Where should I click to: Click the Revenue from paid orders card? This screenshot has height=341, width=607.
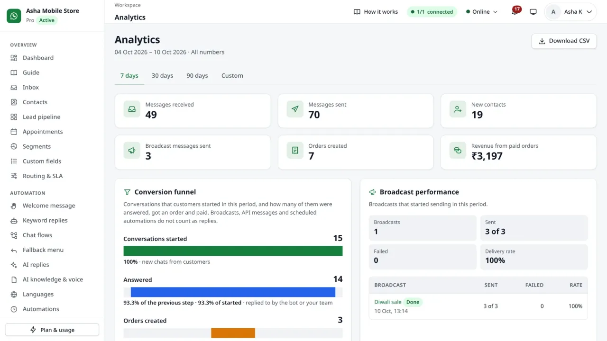coord(518,153)
